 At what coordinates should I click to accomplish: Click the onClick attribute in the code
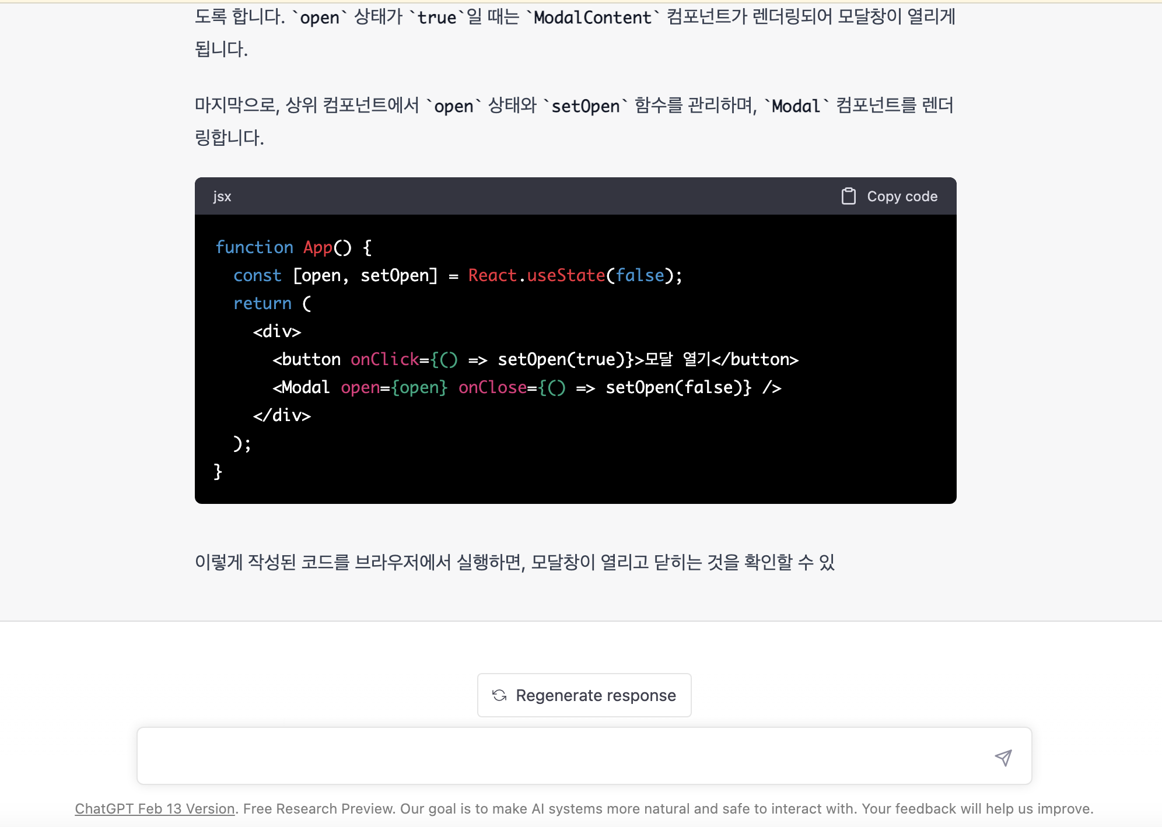click(x=384, y=359)
